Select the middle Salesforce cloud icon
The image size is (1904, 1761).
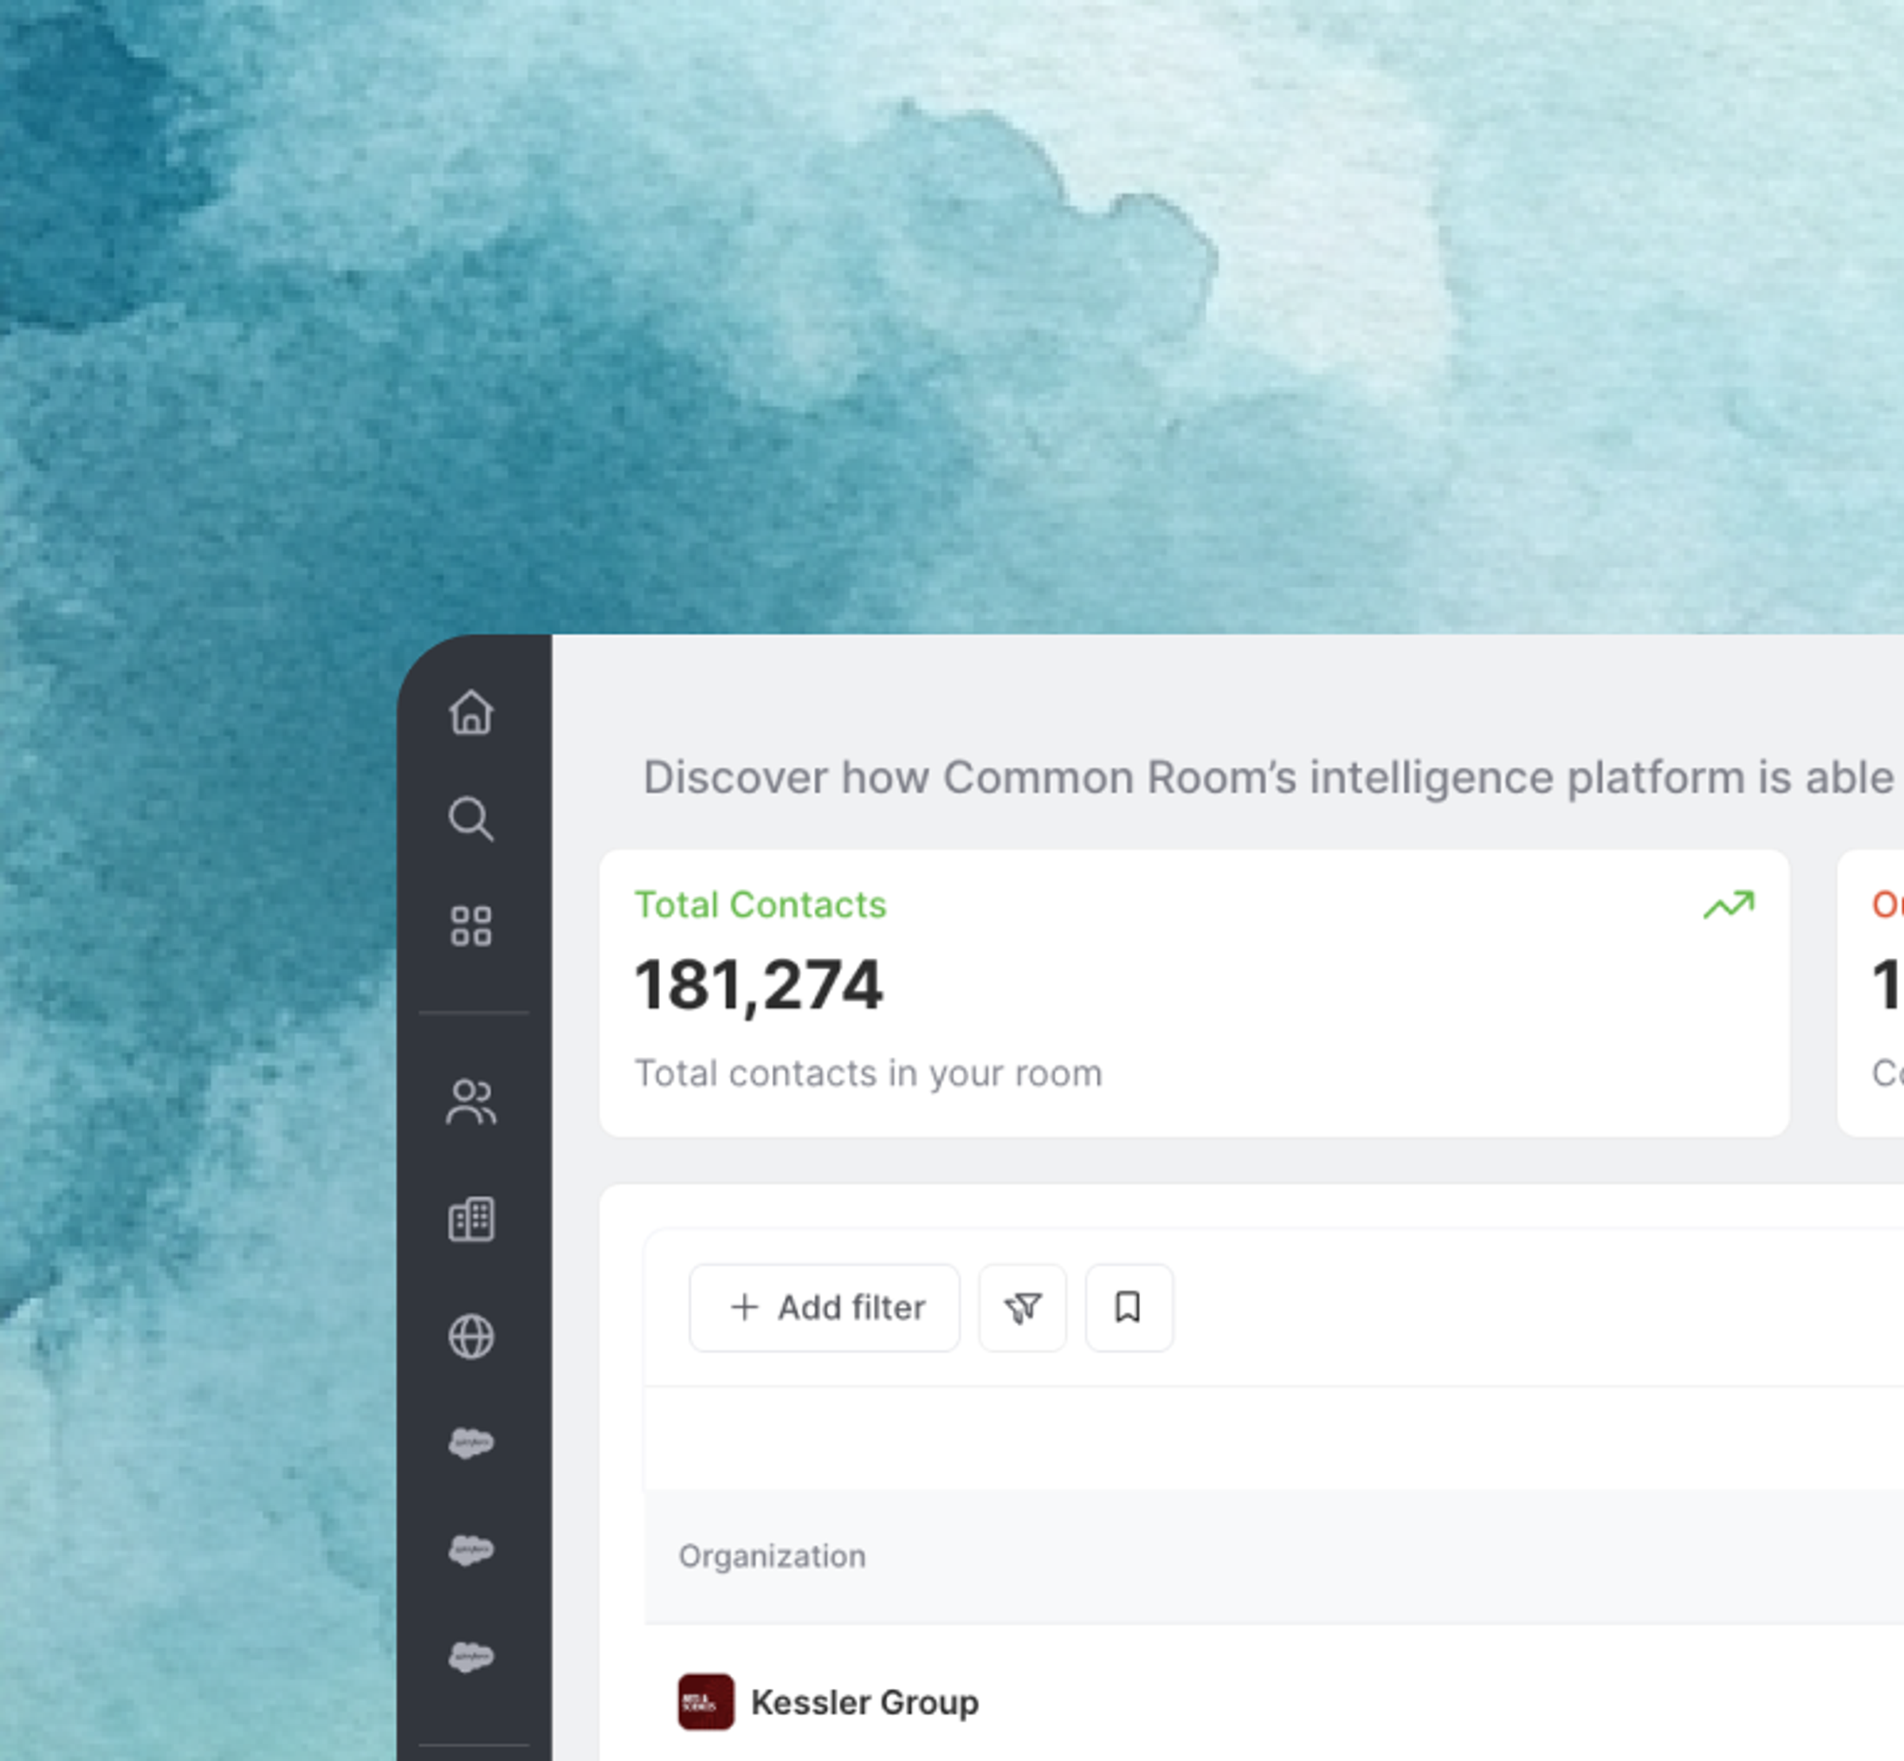click(x=471, y=1549)
